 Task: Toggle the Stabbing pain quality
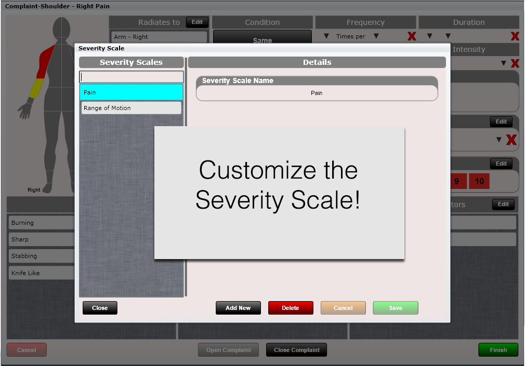42,256
